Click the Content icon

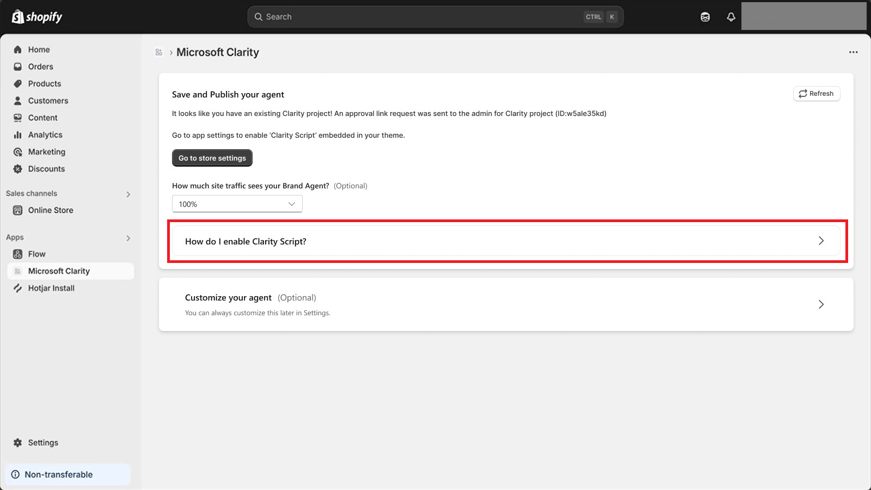point(17,118)
